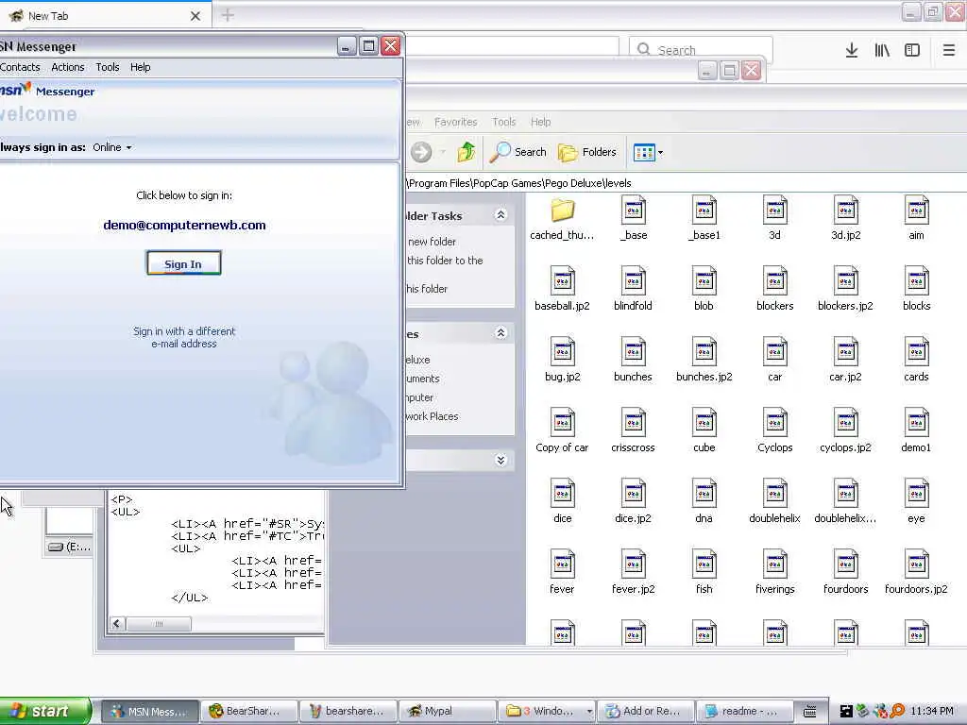
Task: Open Help menu in Explorer window
Action: click(x=540, y=122)
